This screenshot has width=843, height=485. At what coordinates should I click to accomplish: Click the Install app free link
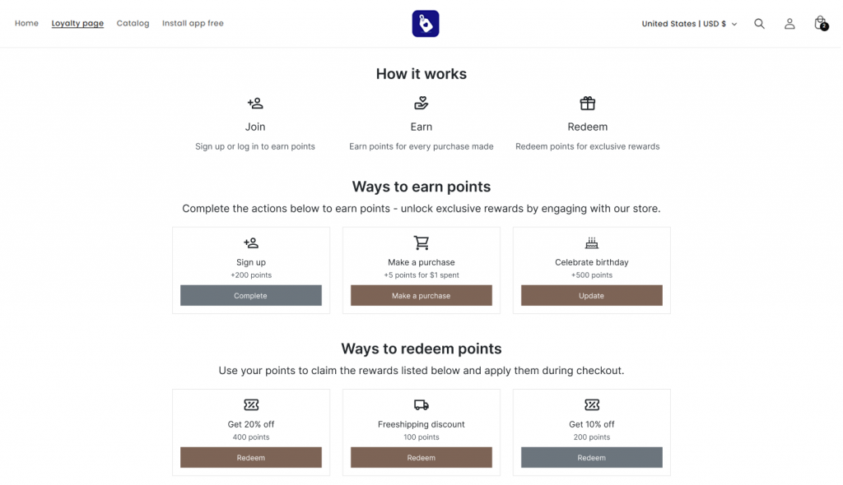193,23
